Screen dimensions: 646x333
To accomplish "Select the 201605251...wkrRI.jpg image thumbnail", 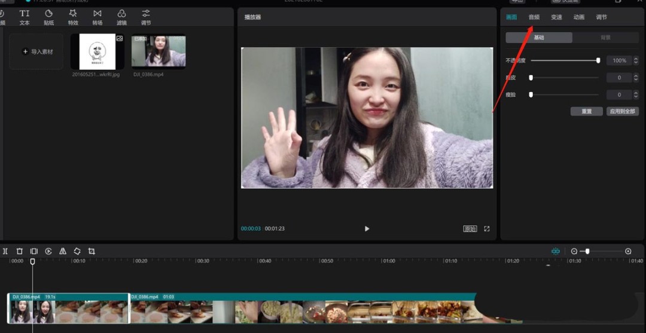I will (x=97, y=51).
